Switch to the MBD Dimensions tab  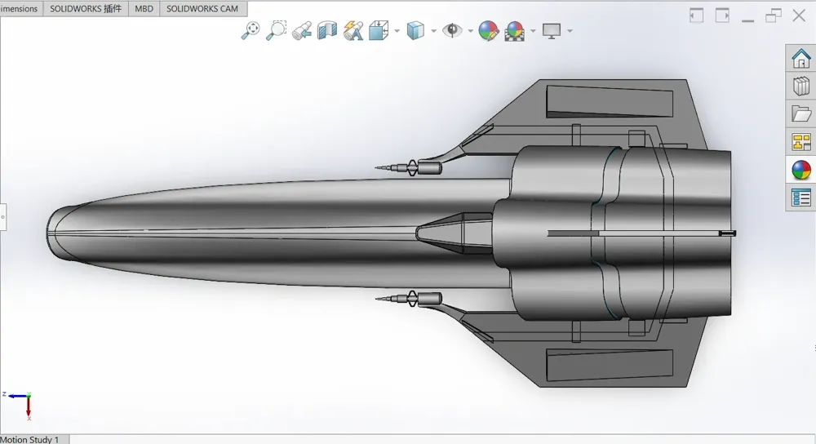(x=21, y=9)
